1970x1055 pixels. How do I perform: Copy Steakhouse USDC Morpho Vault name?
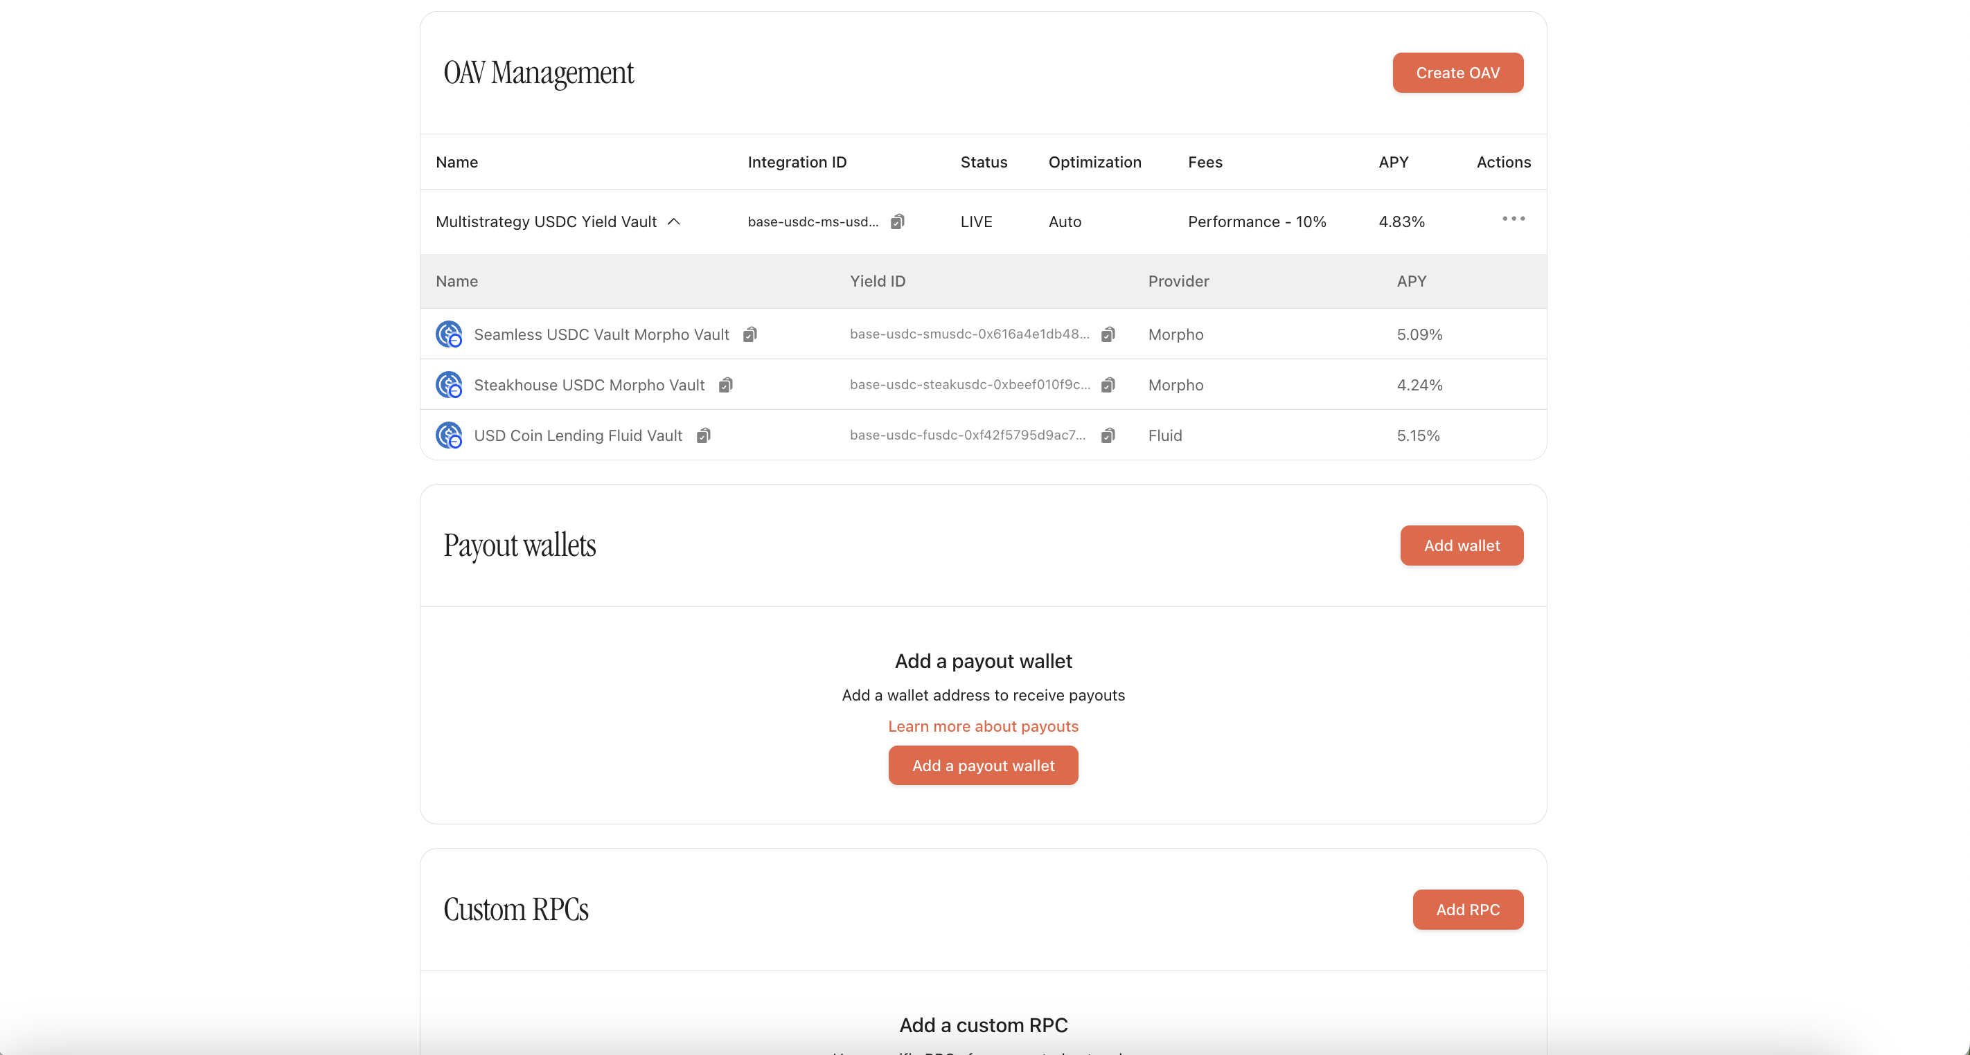726,384
